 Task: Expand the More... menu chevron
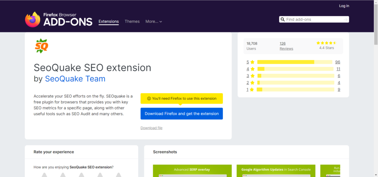coord(161,22)
